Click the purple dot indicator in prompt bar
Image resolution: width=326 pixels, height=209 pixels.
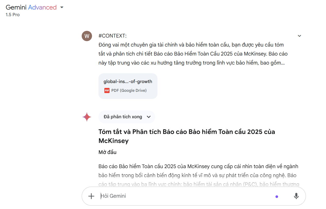tap(277, 197)
